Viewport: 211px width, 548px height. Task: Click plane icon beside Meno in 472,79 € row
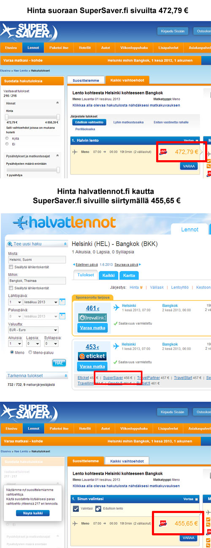(75, 152)
